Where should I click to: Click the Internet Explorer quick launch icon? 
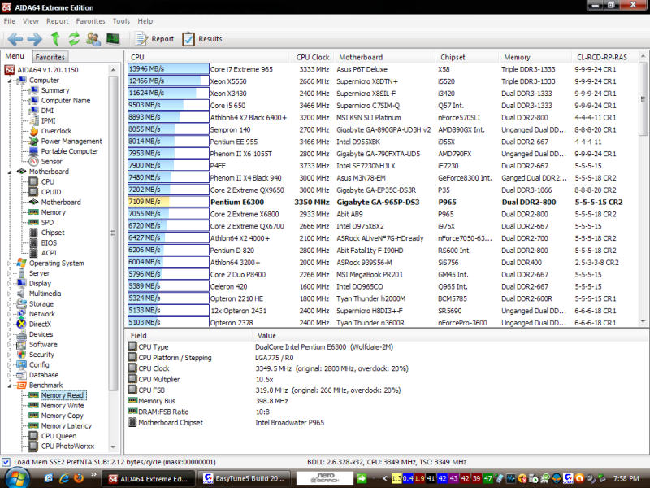64,478
